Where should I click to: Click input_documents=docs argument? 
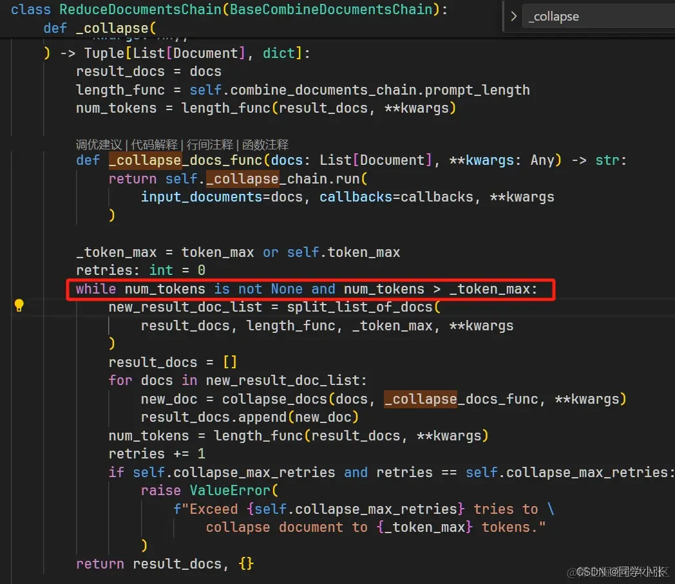(222, 197)
